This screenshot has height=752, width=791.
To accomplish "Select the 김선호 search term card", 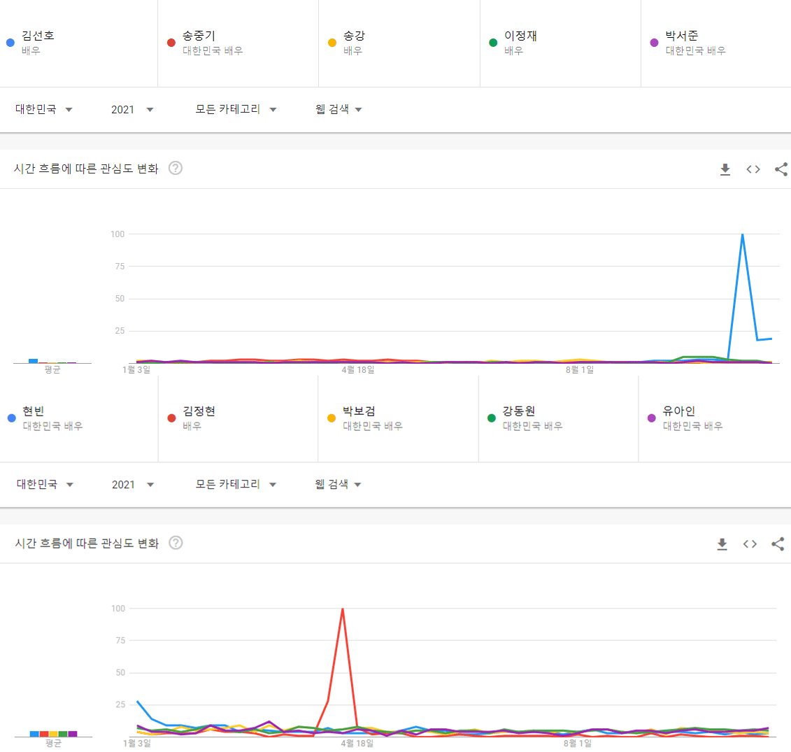I will click(x=79, y=43).
